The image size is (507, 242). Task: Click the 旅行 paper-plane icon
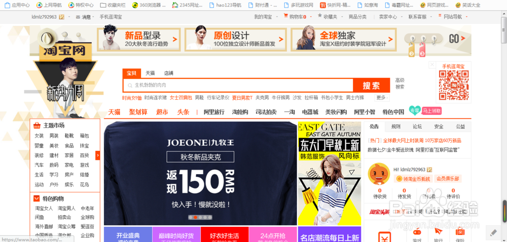click(x=438, y=231)
